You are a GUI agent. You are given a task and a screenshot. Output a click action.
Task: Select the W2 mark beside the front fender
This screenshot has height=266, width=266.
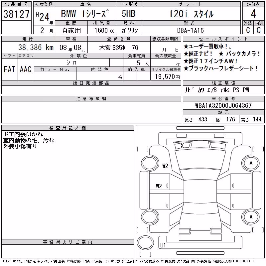pos(165,166)
